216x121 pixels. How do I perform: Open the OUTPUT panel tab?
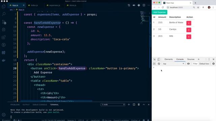[x=26, y=105]
